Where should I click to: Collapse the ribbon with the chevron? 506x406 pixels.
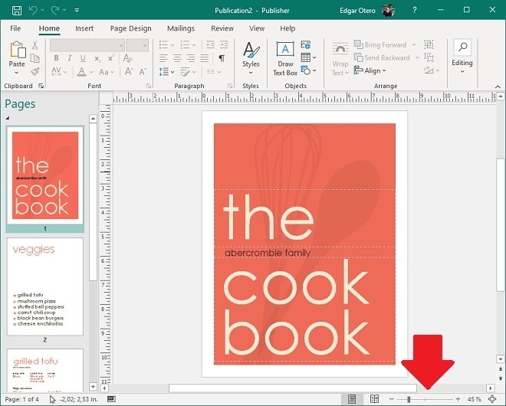(498, 87)
